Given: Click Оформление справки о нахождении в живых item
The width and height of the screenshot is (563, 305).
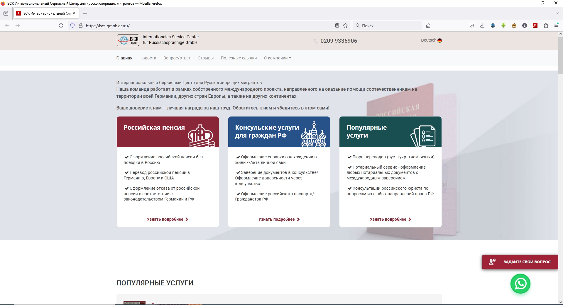Looking at the screenshot, I should (276, 160).
